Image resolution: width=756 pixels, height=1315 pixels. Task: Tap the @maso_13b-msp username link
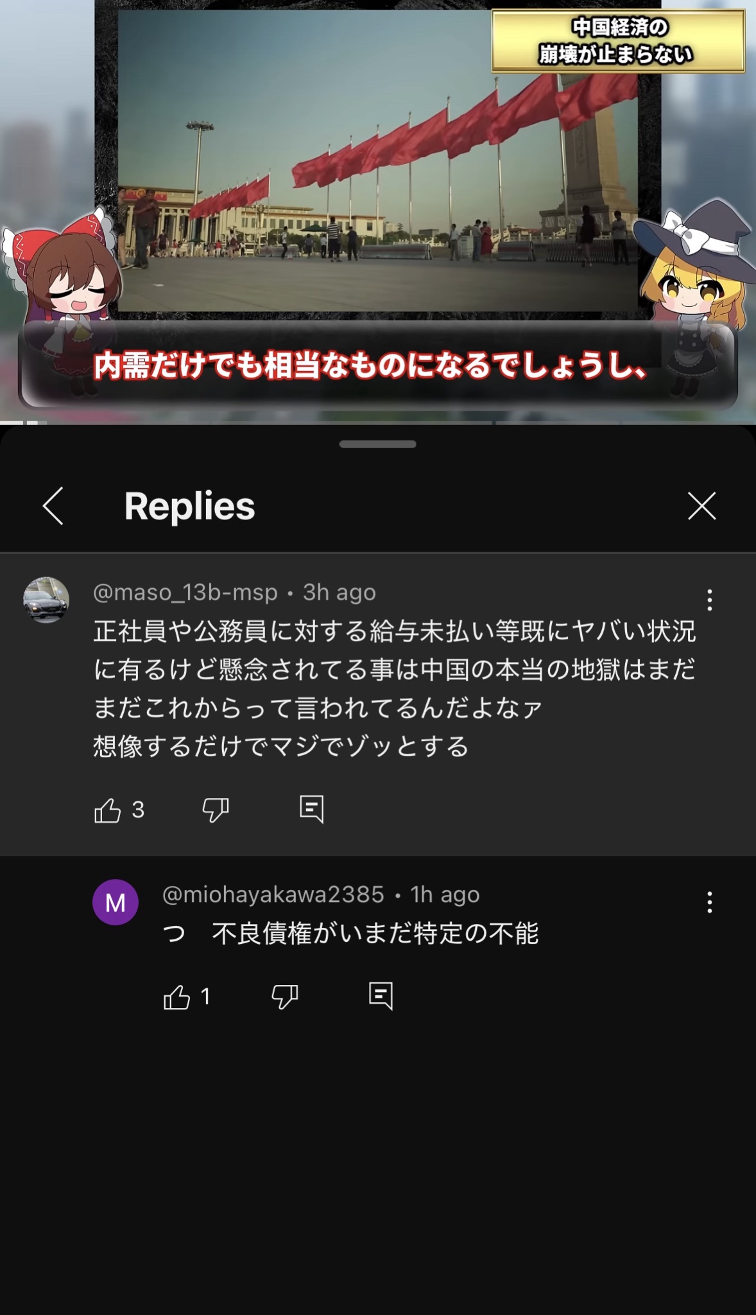pyautogui.click(x=185, y=592)
